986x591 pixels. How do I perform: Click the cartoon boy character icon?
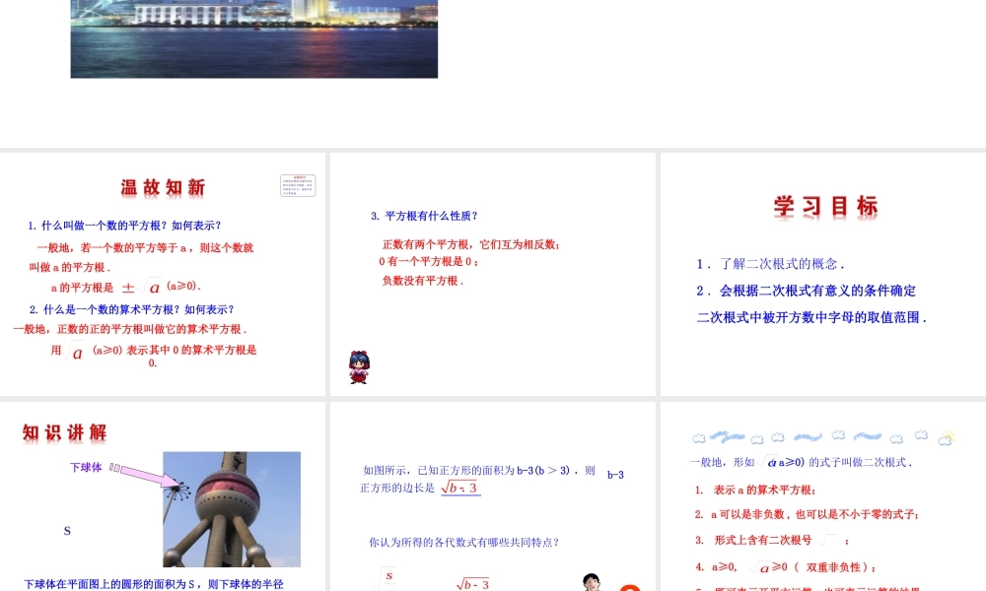tap(591, 582)
